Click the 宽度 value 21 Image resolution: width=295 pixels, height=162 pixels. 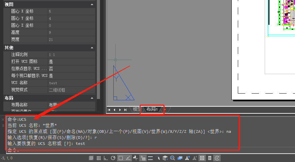[72, 39]
